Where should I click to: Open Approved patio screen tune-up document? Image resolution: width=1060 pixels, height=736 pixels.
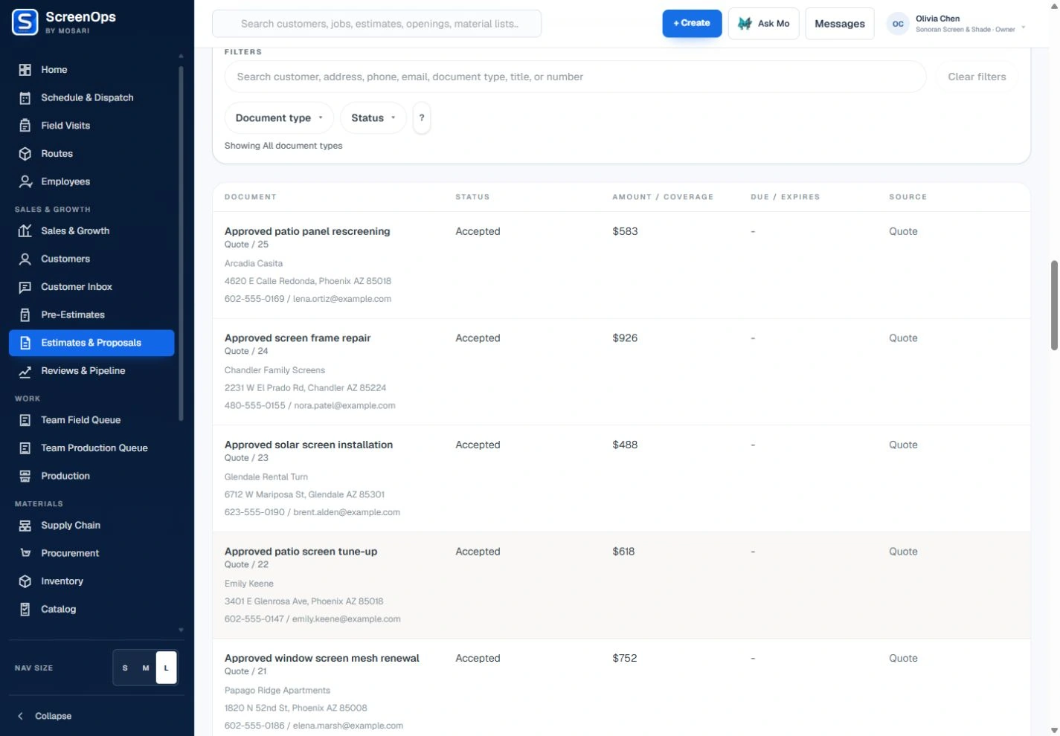(x=301, y=552)
